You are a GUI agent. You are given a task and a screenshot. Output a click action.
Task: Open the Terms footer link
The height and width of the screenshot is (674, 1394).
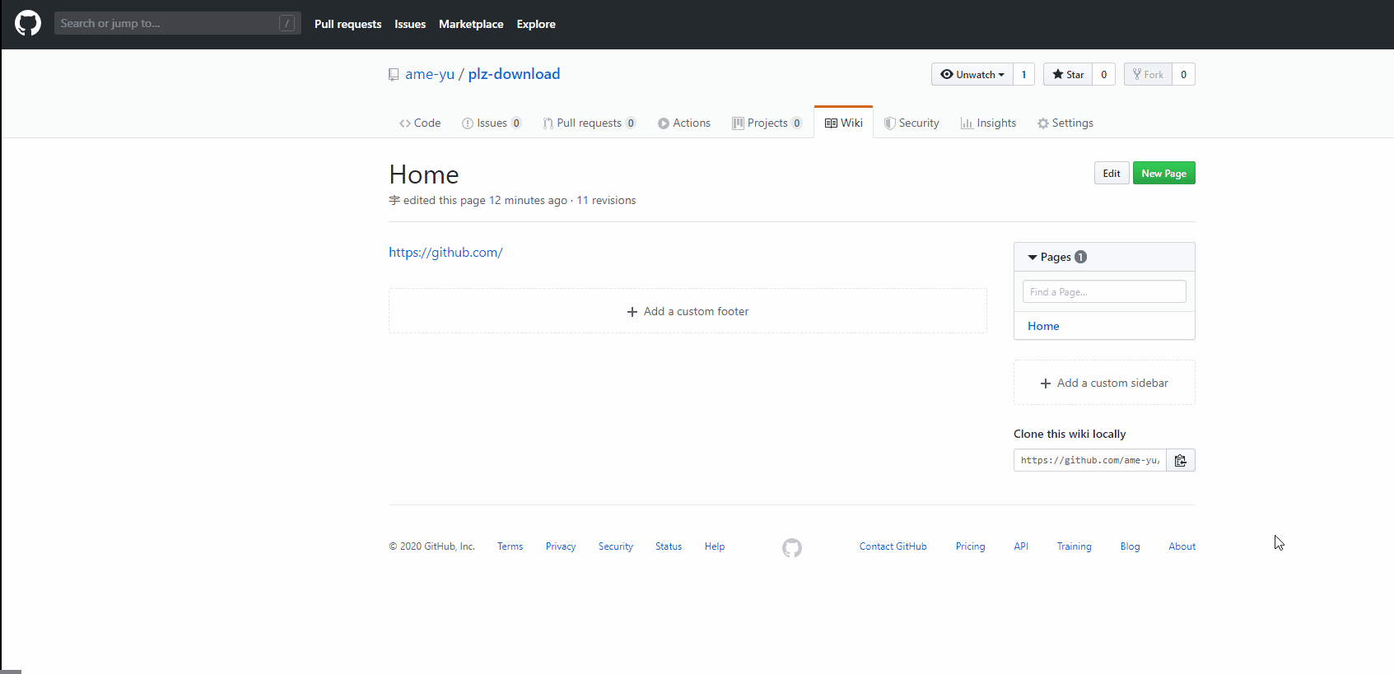tap(510, 546)
